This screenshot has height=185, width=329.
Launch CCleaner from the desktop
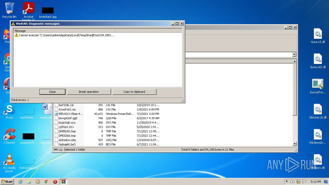pos(9,136)
